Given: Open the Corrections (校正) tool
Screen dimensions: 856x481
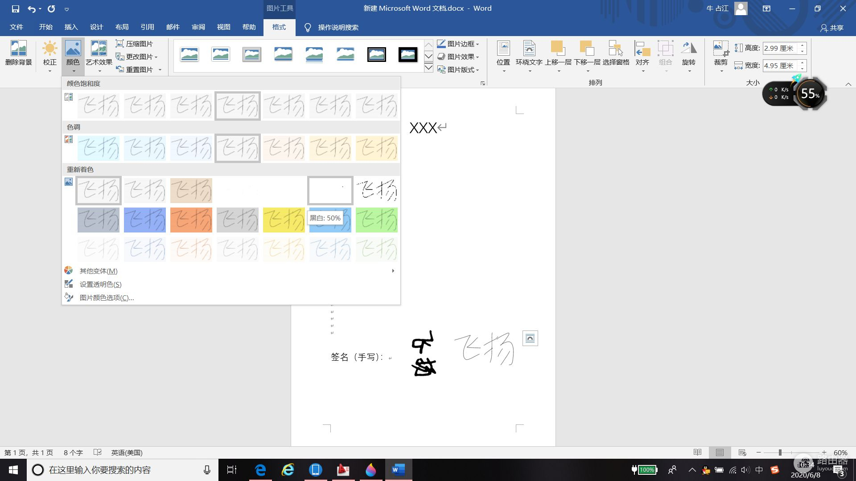Looking at the screenshot, I should click(49, 49).
